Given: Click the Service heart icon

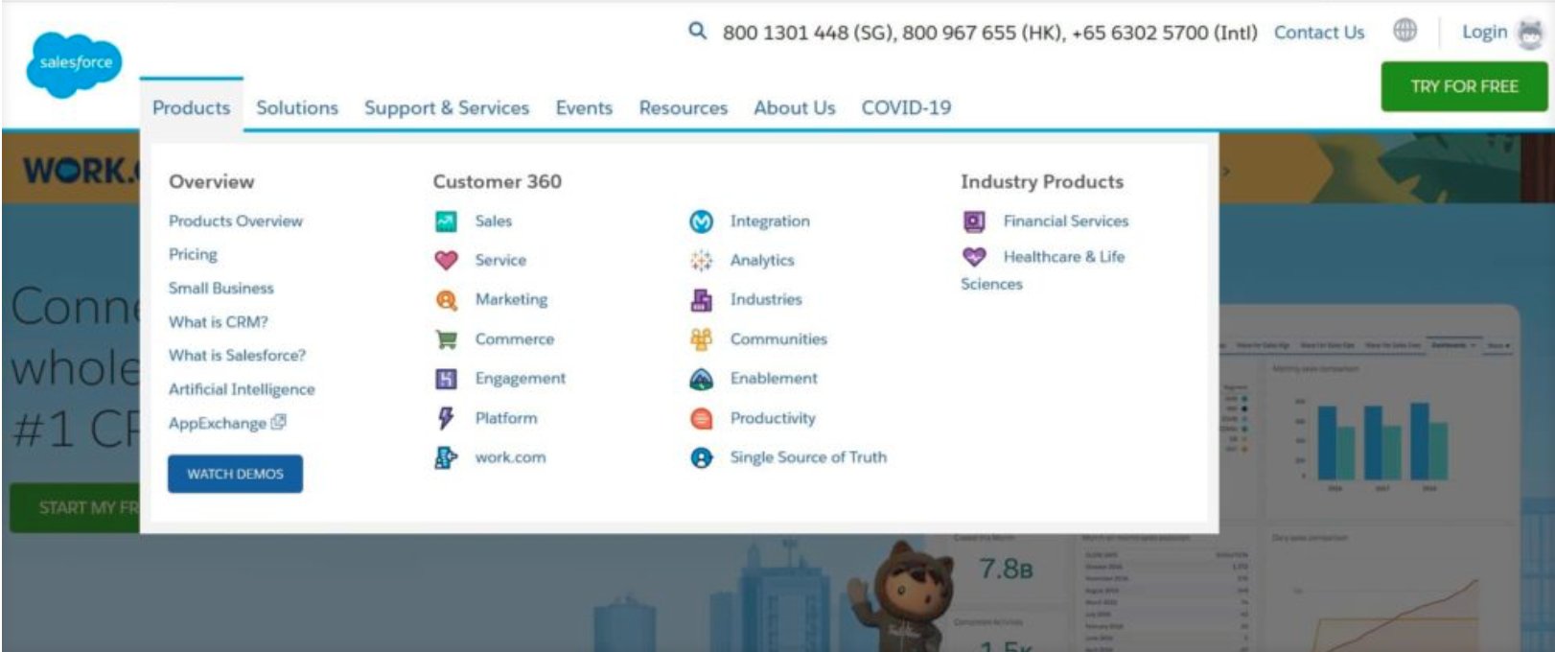Looking at the screenshot, I should click(x=446, y=260).
